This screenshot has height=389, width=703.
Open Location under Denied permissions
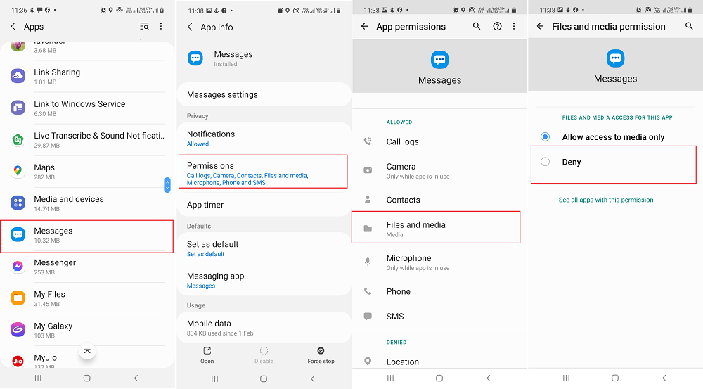coord(440,361)
